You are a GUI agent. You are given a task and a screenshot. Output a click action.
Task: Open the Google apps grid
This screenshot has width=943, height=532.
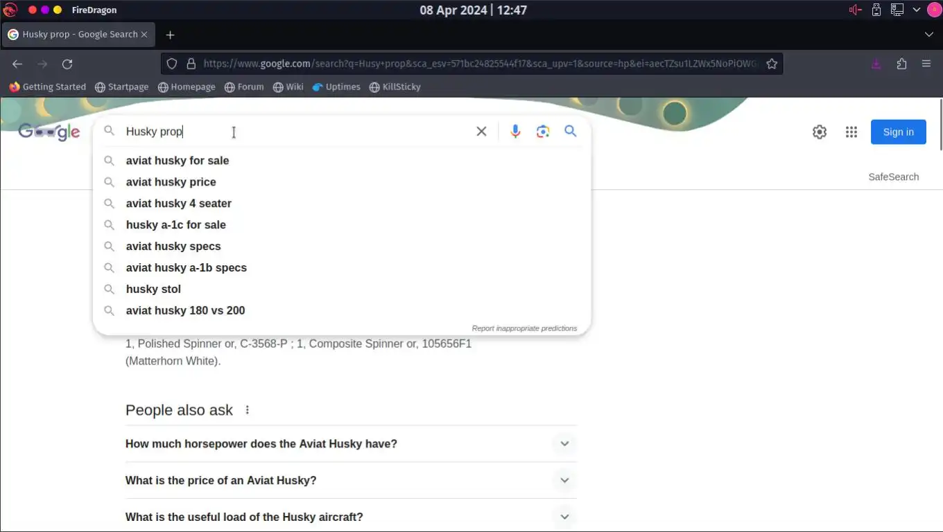851,132
